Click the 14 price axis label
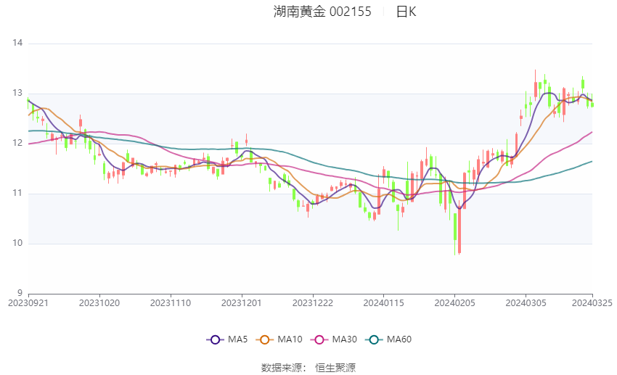This screenshot has width=617, height=375. [18, 44]
